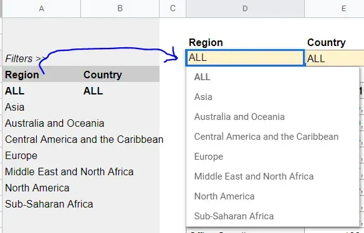Select Central America and the Caribbean option
364x233 pixels.
pyautogui.click(x=272, y=137)
